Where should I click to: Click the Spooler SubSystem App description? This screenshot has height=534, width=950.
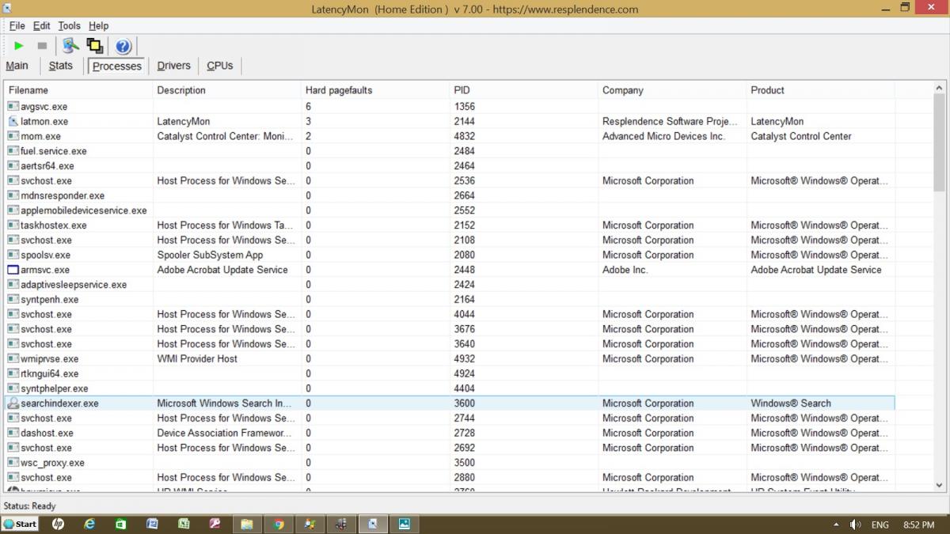pyautogui.click(x=210, y=256)
